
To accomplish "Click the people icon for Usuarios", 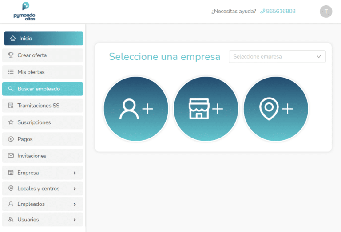I will coord(11,220).
